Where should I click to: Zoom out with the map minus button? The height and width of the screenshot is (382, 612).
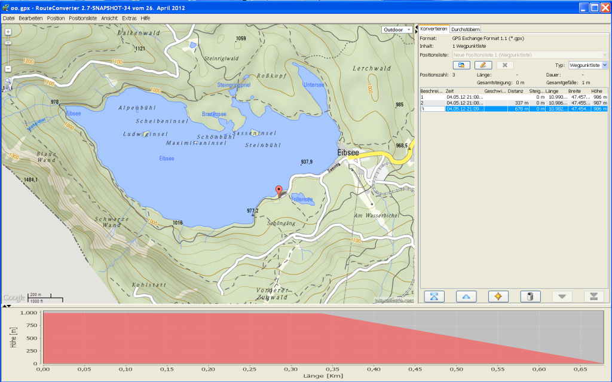(8, 69)
